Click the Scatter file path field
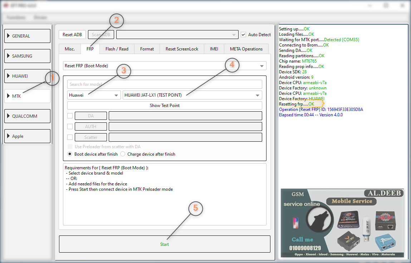This screenshot has width=411, height=263. (185, 137)
